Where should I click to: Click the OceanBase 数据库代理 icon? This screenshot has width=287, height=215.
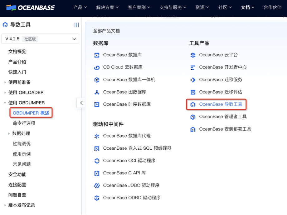tap(97, 136)
